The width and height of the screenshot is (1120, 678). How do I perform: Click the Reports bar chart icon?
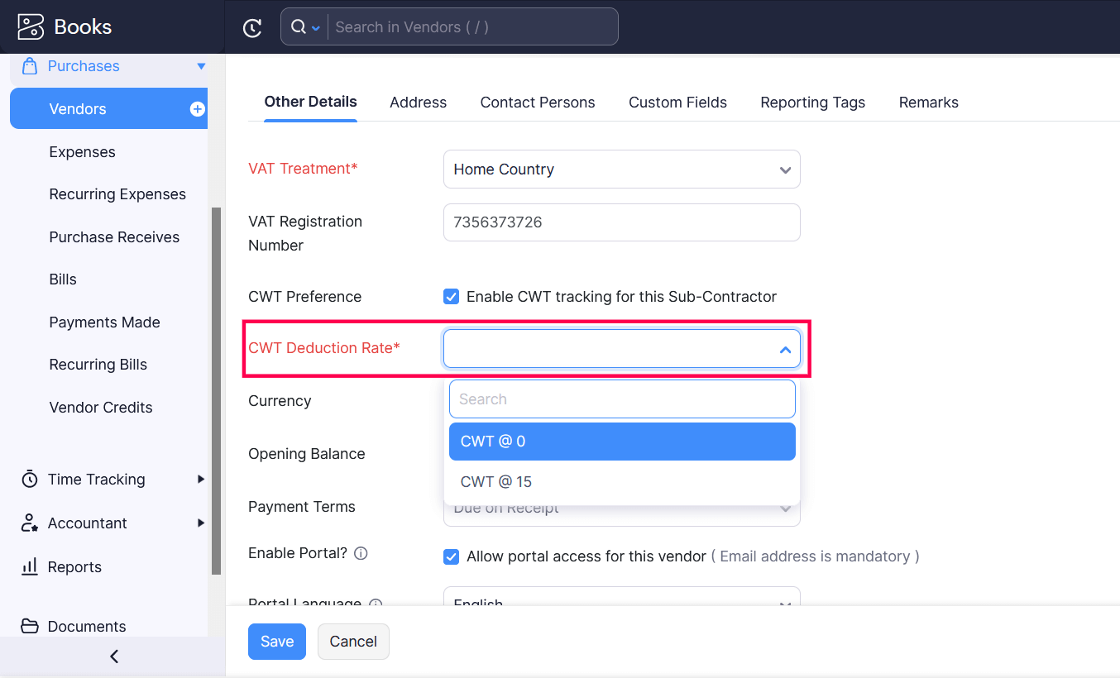tap(30, 567)
